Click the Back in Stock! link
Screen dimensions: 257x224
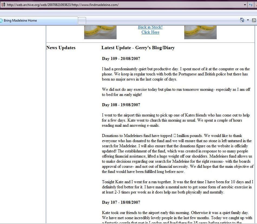150,27
